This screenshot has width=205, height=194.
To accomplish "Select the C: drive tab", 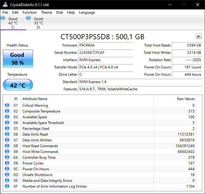I will pos(13,23).
